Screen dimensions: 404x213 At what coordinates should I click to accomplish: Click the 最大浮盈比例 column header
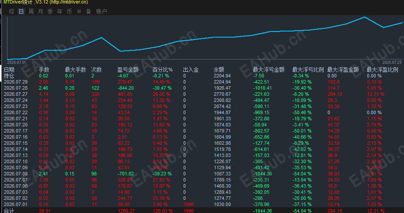(382, 70)
